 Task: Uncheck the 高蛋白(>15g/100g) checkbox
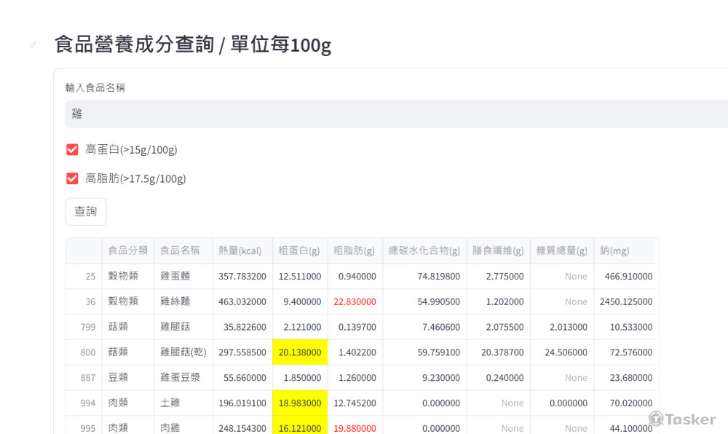coord(72,150)
